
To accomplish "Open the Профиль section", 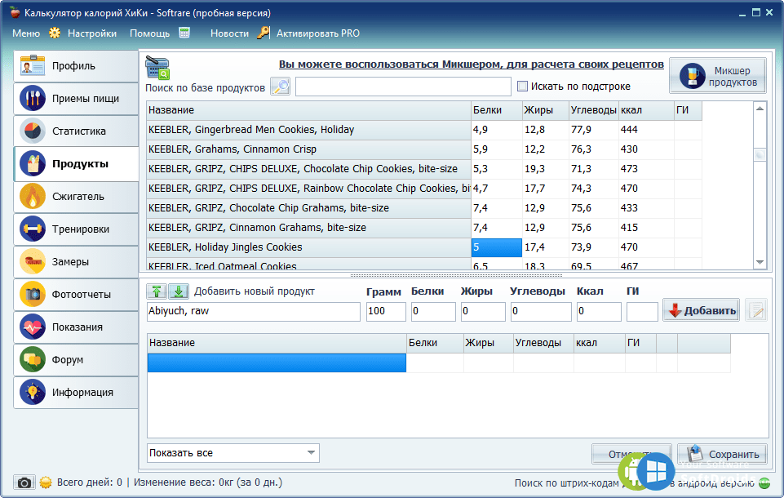I will (x=76, y=66).
